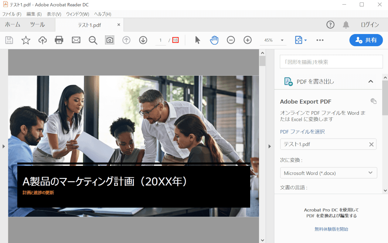Click the 共有 share button
388x243 pixels.
point(366,40)
